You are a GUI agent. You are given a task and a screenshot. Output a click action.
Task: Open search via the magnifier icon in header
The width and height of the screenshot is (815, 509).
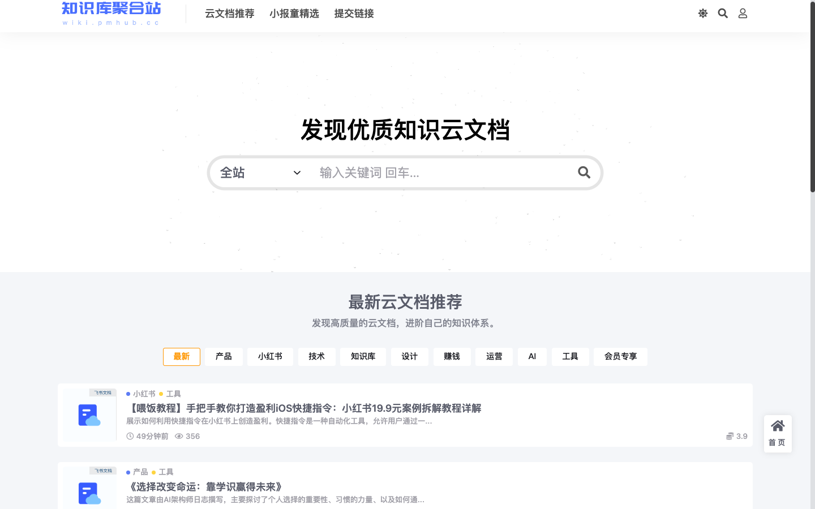click(x=723, y=13)
